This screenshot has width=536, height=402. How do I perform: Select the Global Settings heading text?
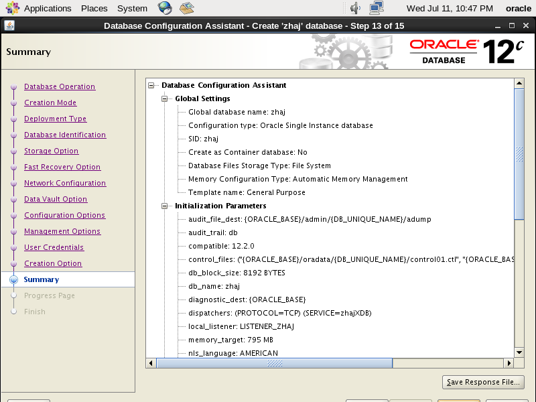[203, 98]
